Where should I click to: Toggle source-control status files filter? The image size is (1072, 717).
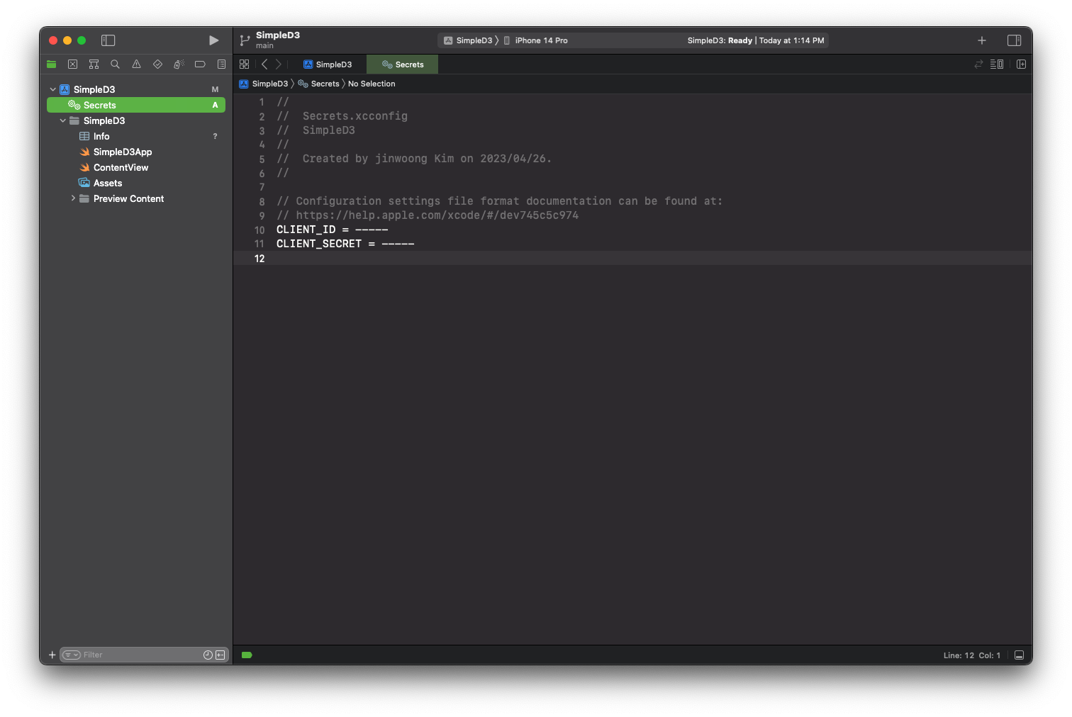220,655
